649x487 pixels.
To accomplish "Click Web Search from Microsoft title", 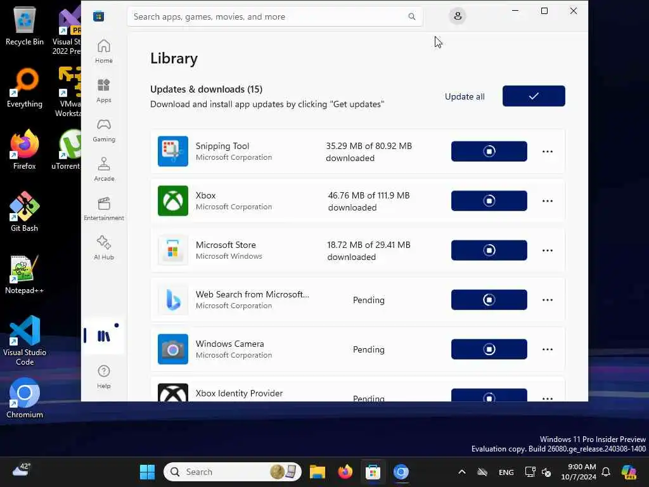I will (x=252, y=294).
